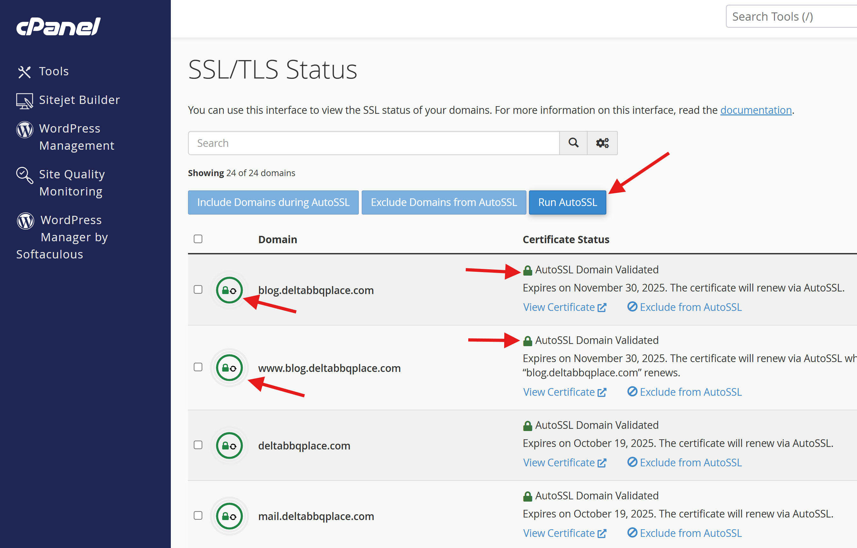Click the cPanel logo
Viewport: 857px width, 548px height.
[x=59, y=26]
